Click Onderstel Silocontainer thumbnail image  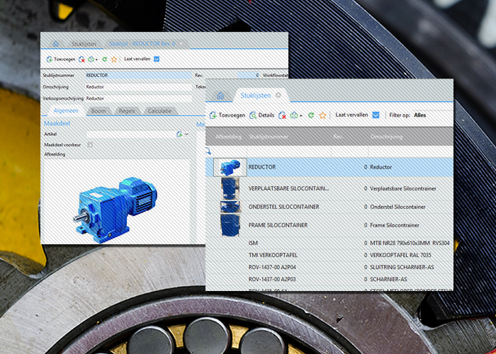tap(230, 207)
